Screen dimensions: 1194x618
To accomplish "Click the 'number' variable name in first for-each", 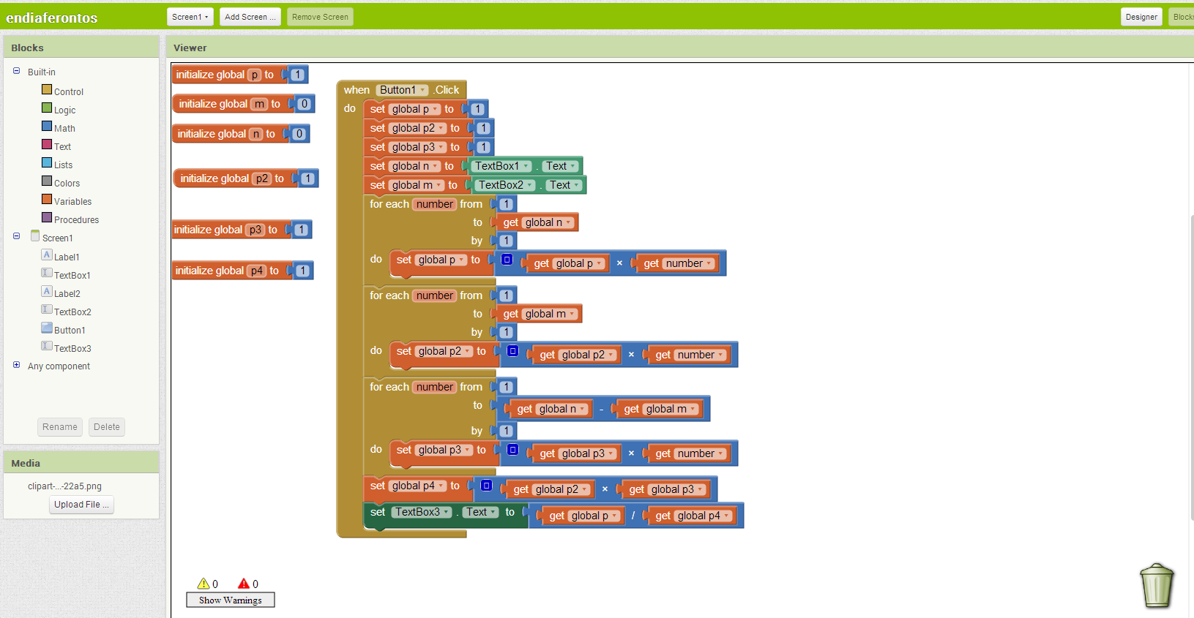I will (x=435, y=204).
